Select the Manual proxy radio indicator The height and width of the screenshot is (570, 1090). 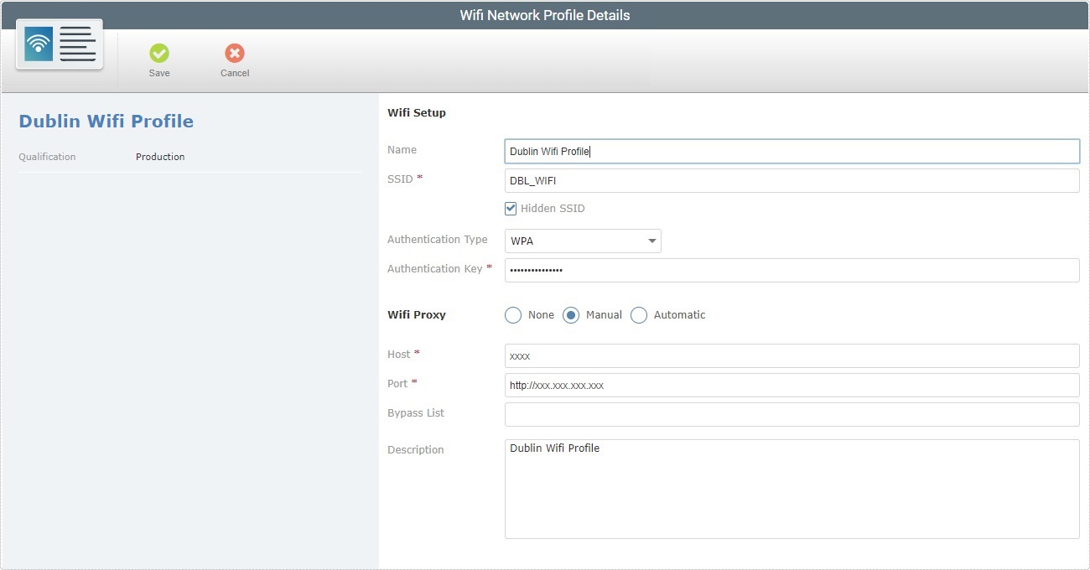(x=572, y=315)
